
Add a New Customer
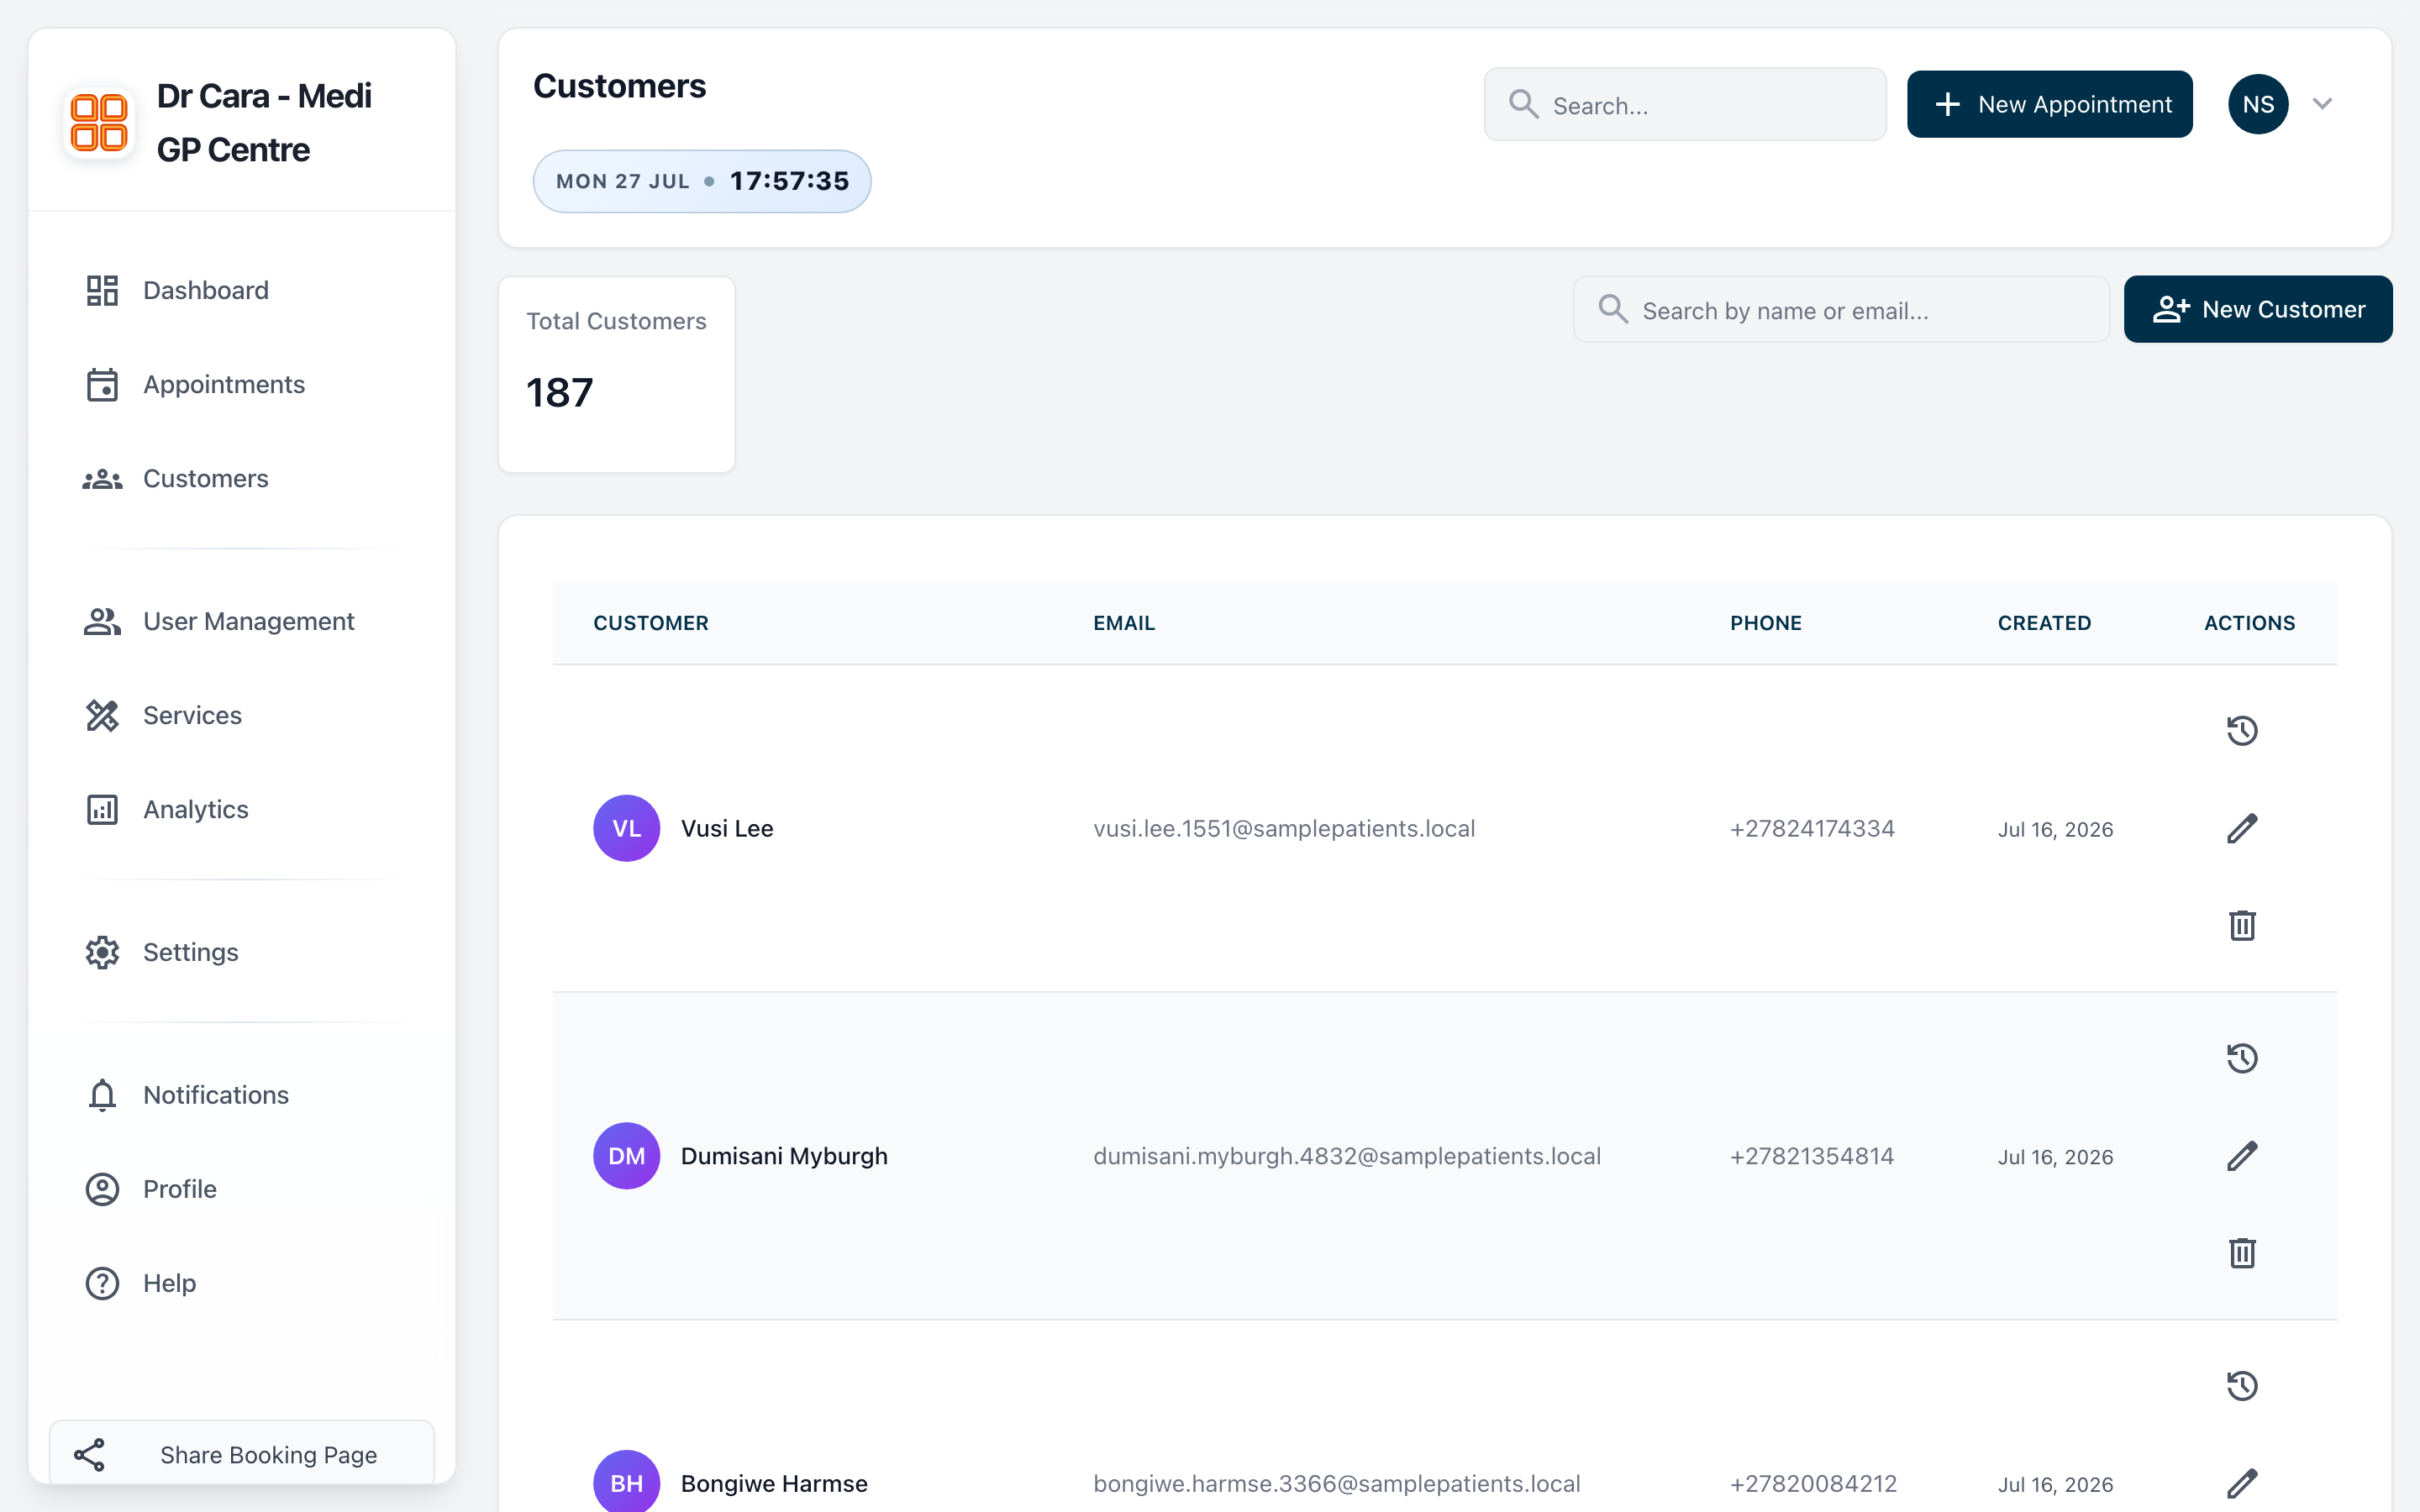(x=2258, y=309)
